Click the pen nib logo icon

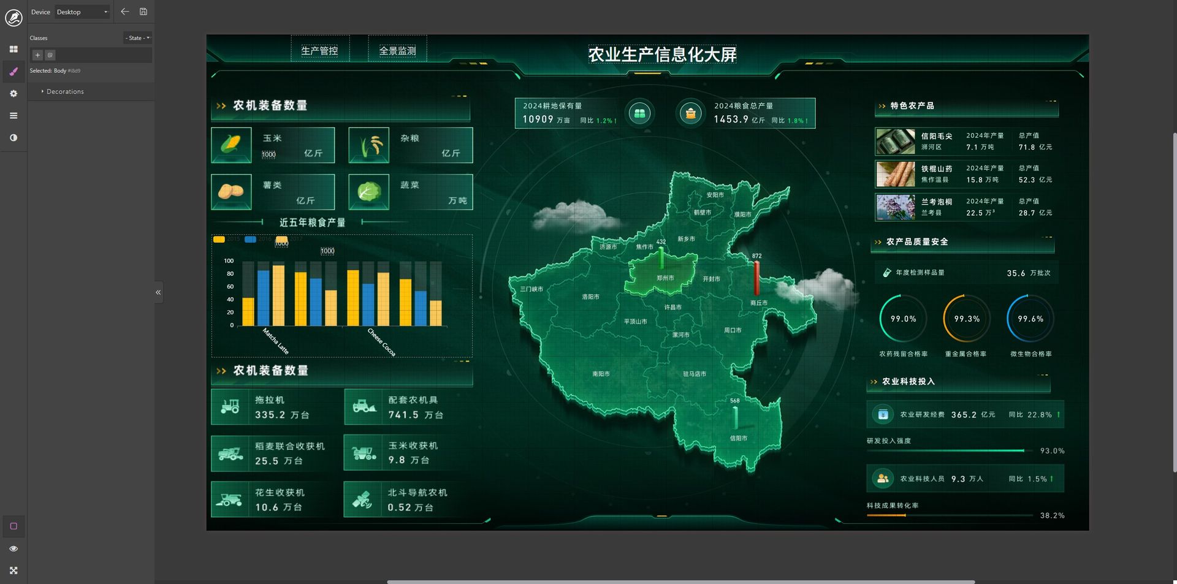pos(13,17)
